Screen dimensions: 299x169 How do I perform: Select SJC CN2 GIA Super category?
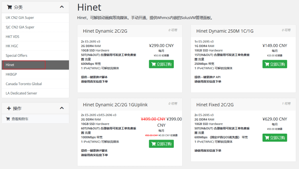[35, 27]
